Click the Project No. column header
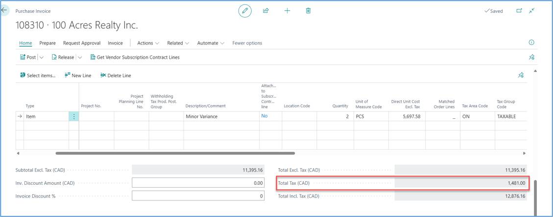Viewport: 553px width, 217px height. click(91, 106)
